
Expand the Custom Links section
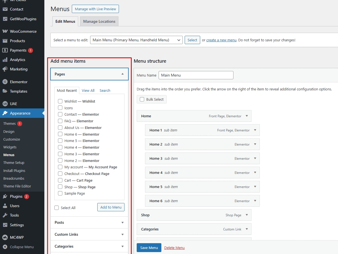point(89,234)
